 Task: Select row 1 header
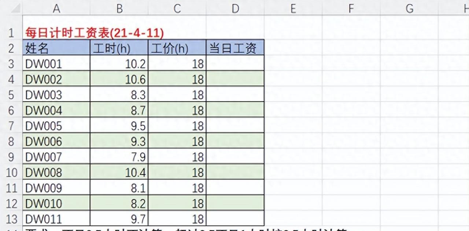pos(11,27)
